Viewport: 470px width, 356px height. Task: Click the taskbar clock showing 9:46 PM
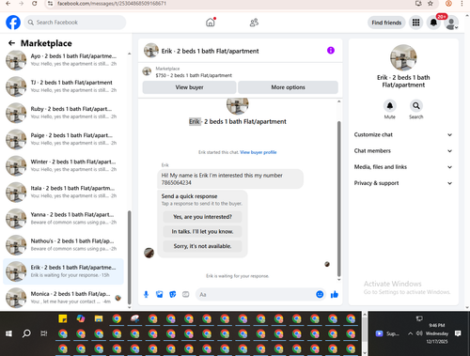437,333
